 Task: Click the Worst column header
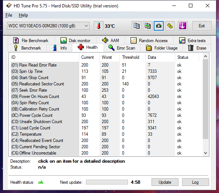point(109,57)
